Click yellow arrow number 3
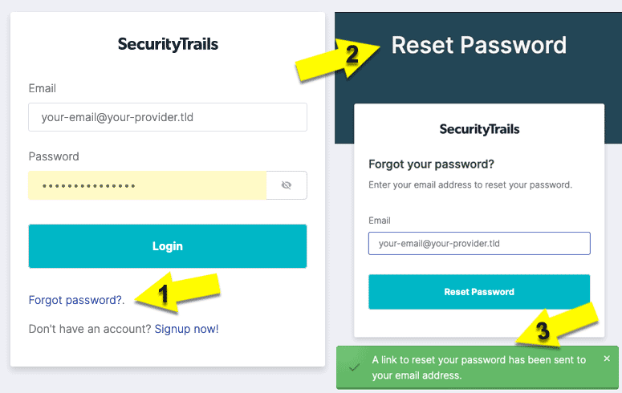Viewport: 622px width, 393px height. point(557,326)
